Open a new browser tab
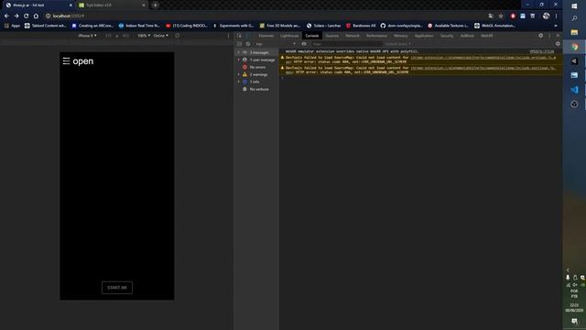The image size is (586, 330). pyautogui.click(x=155, y=5)
